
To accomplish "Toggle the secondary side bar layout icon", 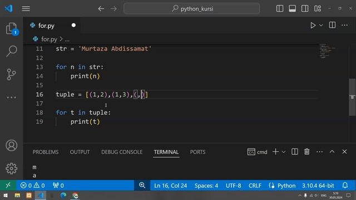I will pos(305,9).
